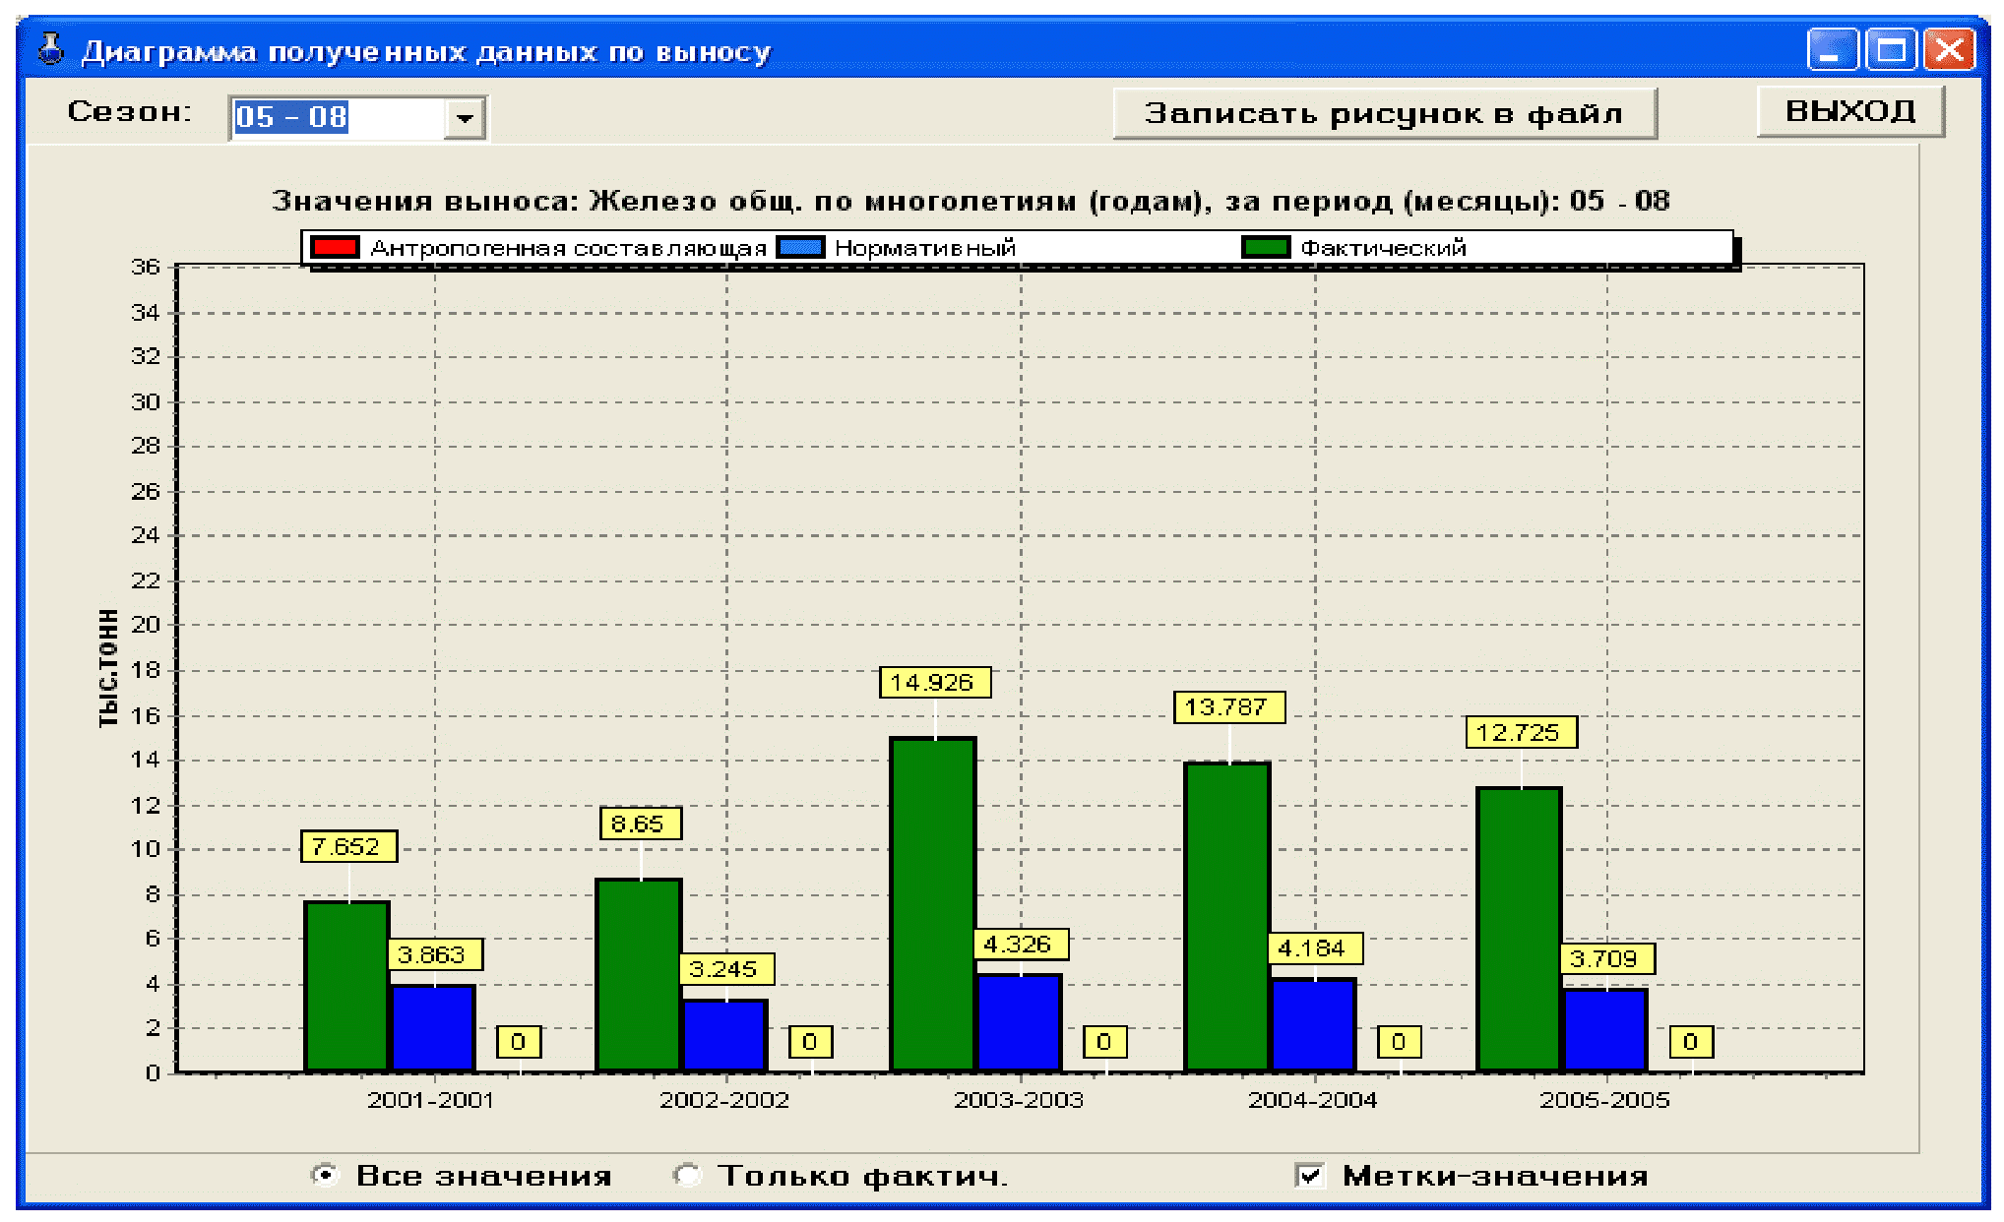Click the value label 4.326
Viewport: 2004px width, 1222px height.
[x=1021, y=945]
